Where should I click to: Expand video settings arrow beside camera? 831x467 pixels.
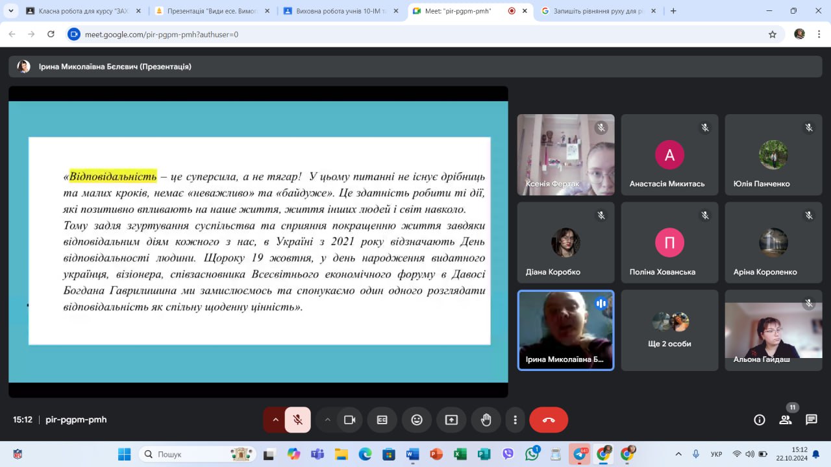click(327, 420)
